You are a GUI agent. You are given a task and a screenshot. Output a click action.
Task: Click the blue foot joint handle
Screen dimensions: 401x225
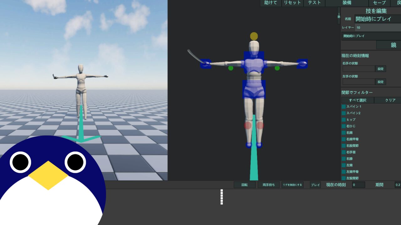coord(249,145)
